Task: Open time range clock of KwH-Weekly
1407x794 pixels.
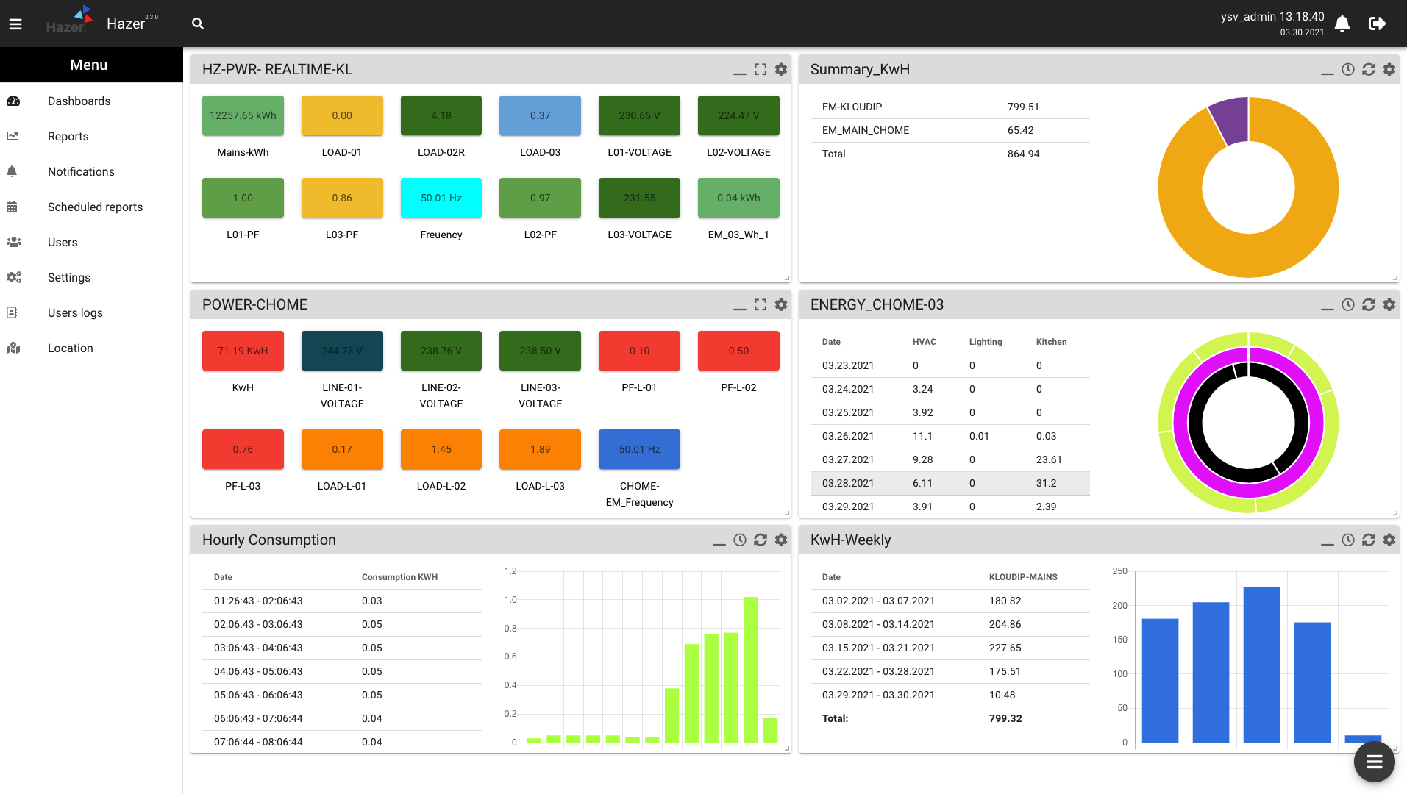Action: point(1348,540)
